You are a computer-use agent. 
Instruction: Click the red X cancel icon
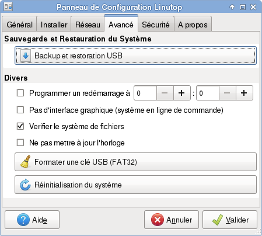[158, 220]
